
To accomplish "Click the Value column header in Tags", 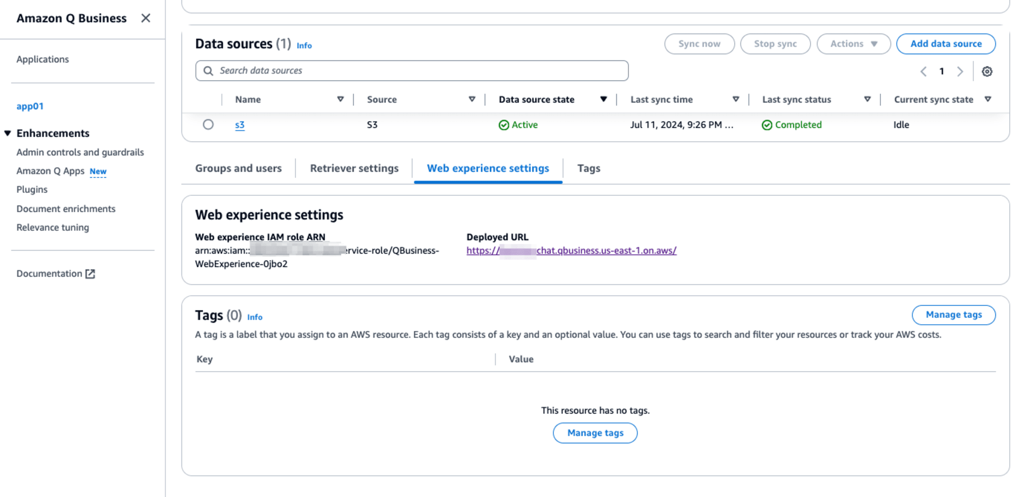I will [521, 359].
